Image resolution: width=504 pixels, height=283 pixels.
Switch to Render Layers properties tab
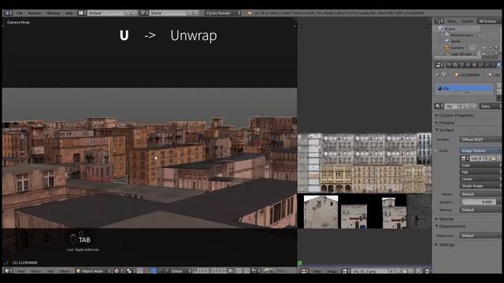[455, 65]
